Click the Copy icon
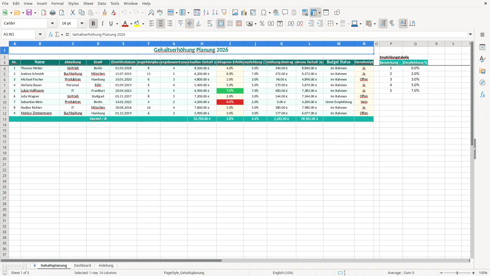The width and height of the screenshot is (490, 276). tap(82, 13)
